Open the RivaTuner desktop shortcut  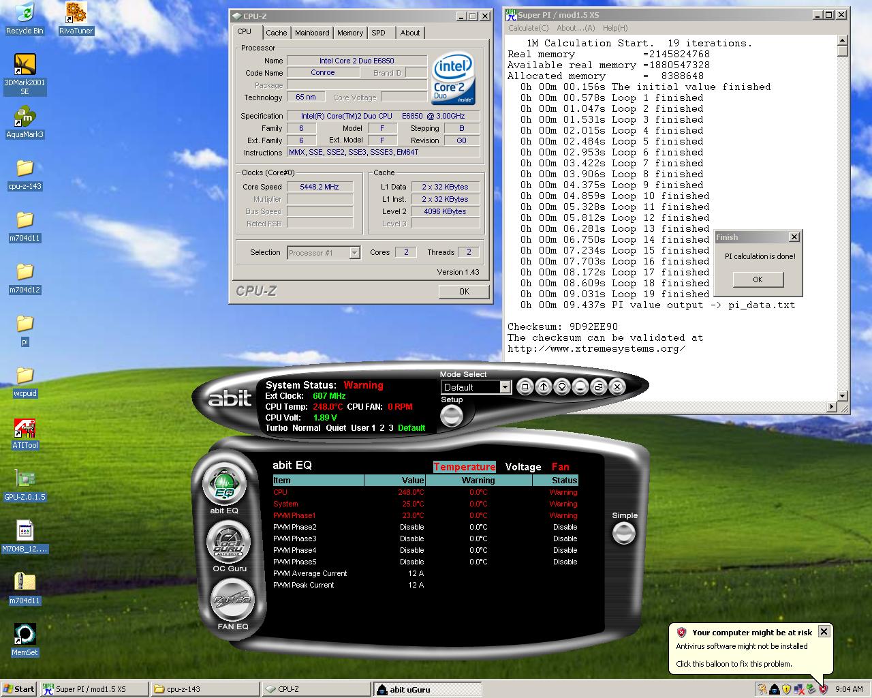click(76, 18)
